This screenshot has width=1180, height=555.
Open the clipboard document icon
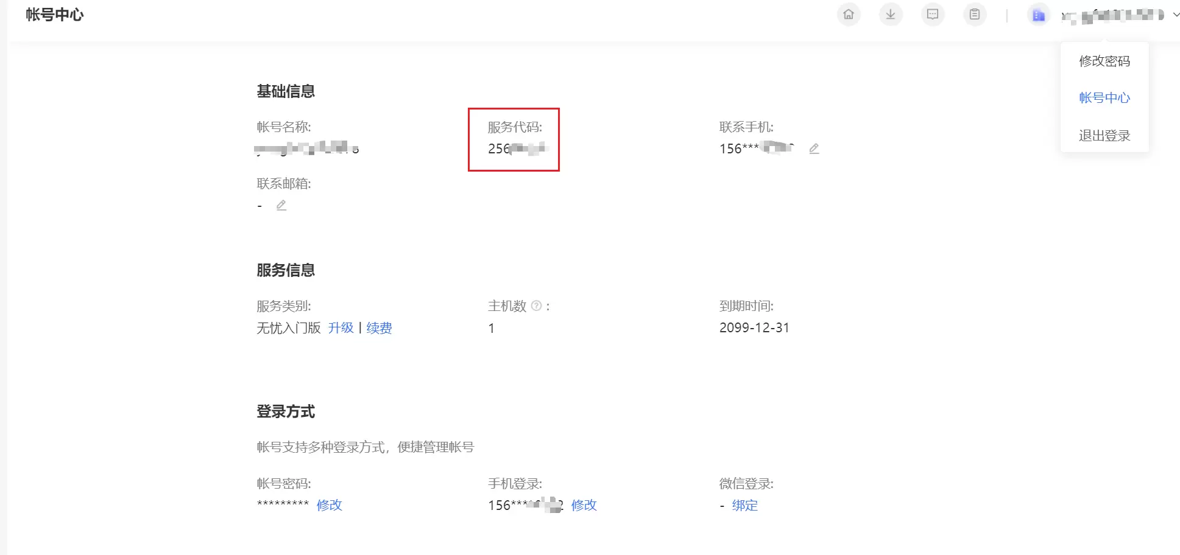pyautogui.click(x=975, y=15)
